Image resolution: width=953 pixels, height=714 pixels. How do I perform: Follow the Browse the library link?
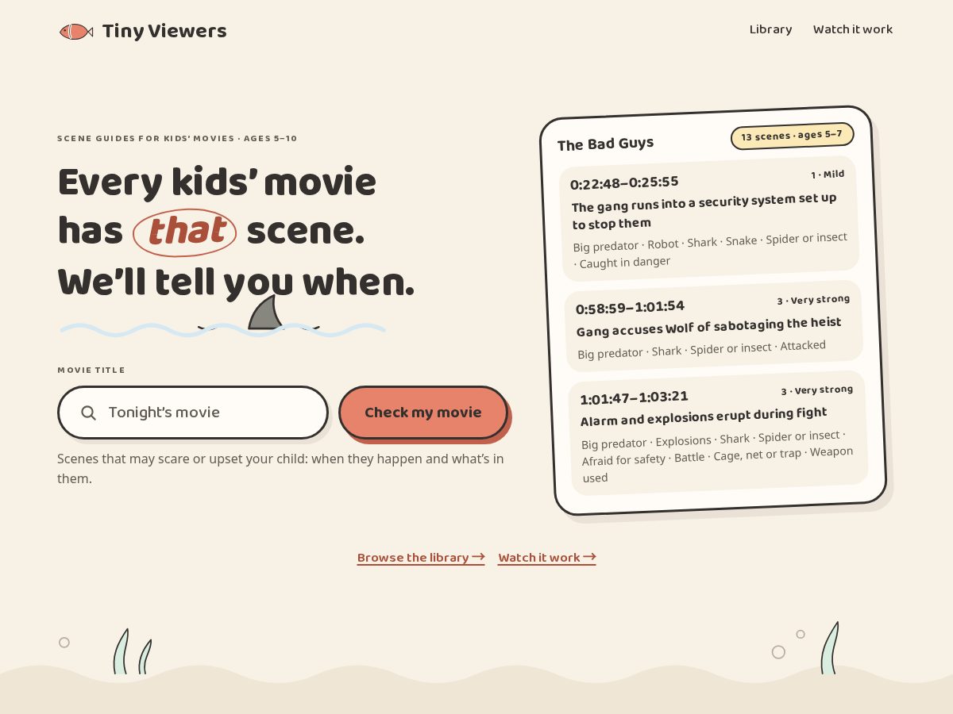click(x=421, y=558)
